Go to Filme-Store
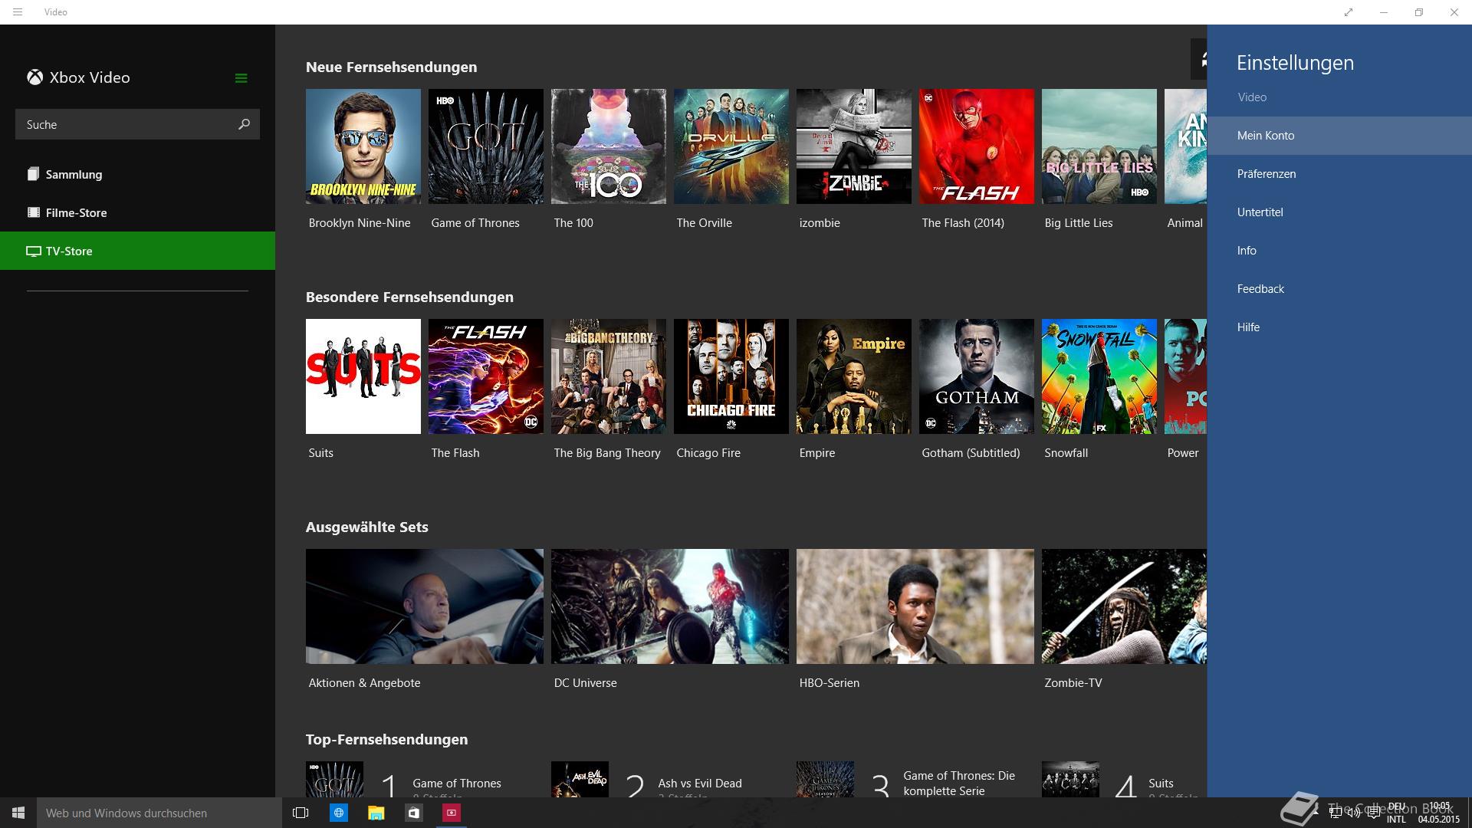This screenshot has width=1472, height=828. (137, 212)
